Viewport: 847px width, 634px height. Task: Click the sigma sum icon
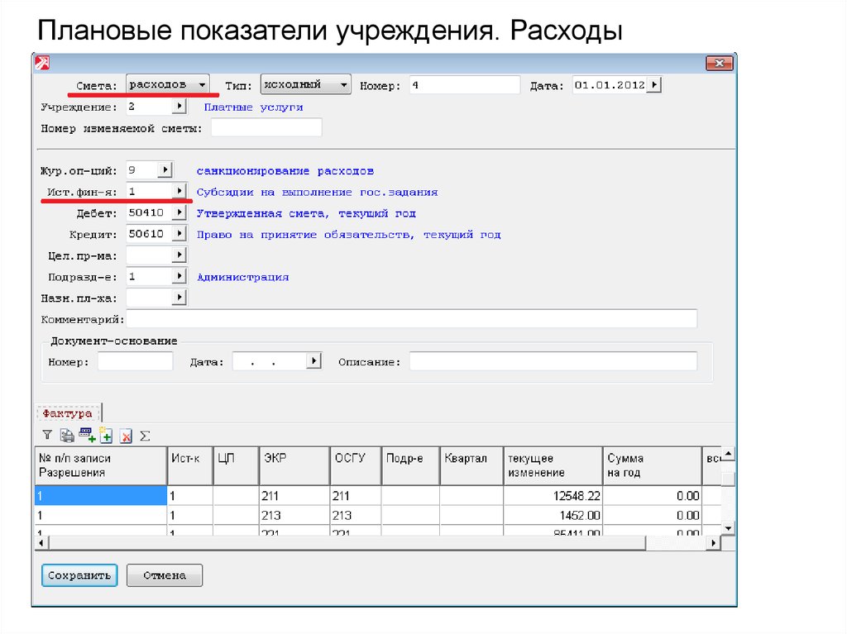click(145, 435)
